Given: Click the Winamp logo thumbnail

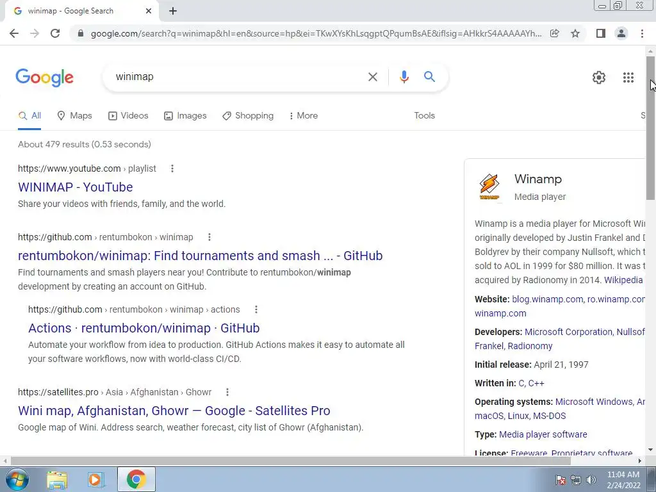Looking at the screenshot, I should [x=489, y=186].
